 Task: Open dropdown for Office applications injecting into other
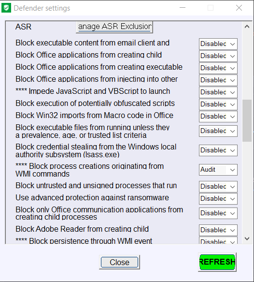pos(218,80)
